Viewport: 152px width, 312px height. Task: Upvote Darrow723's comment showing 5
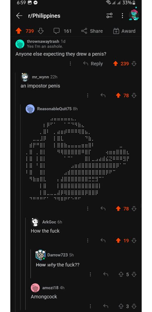coord(121,274)
